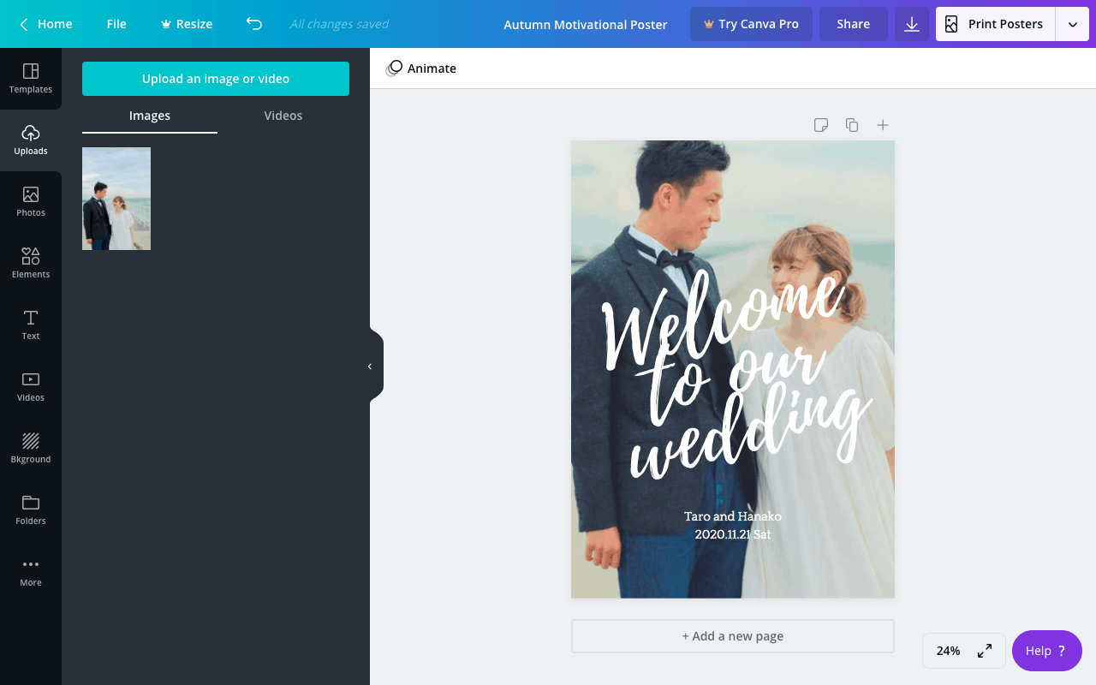The height and width of the screenshot is (685, 1096).
Task: Select the Text tool in sidebar
Action: coord(31,325)
